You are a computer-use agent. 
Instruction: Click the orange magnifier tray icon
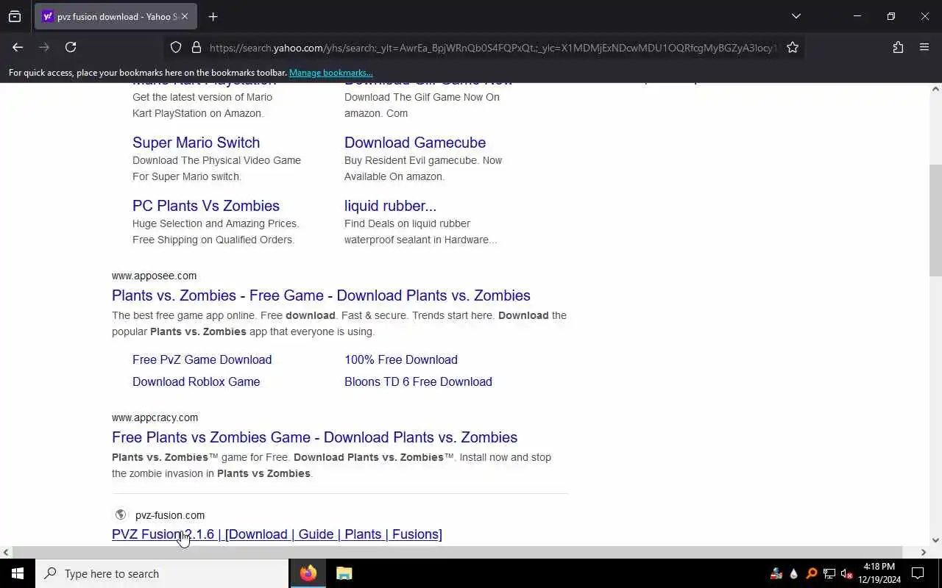pyautogui.click(x=811, y=573)
